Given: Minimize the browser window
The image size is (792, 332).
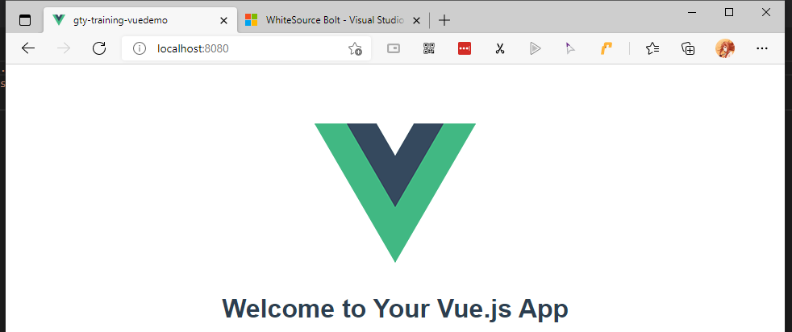Looking at the screenshot, I should pyautogui.click(x=692, y=12).
